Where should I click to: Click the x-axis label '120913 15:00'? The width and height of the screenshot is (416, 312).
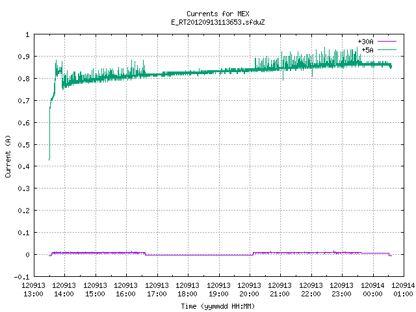coord(95,290)
